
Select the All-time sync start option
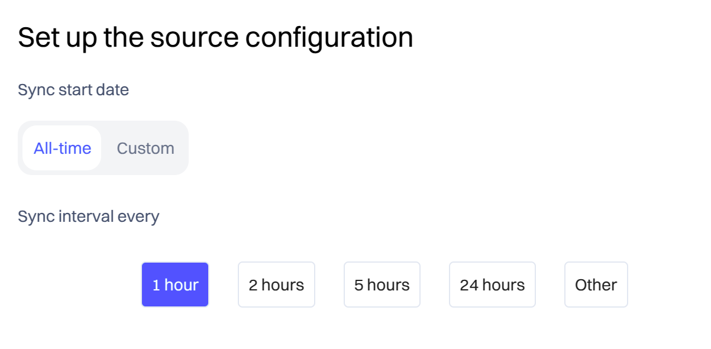click(62, 148)
